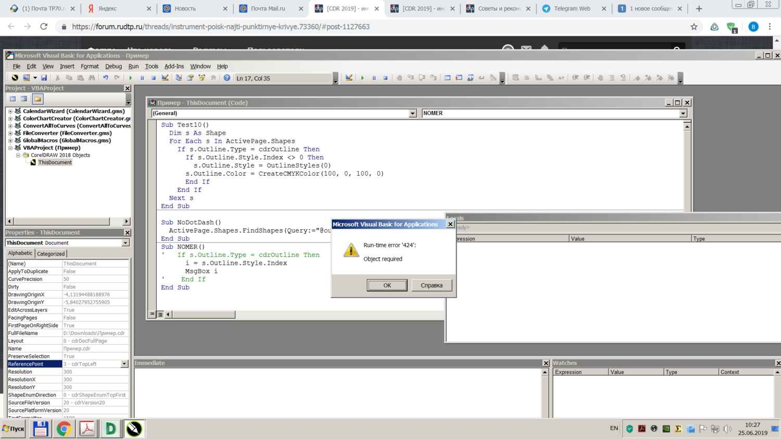Open the ReferencePoint value dropdown
This screenshot has width=781, height=439.
(x=124, y=364)
